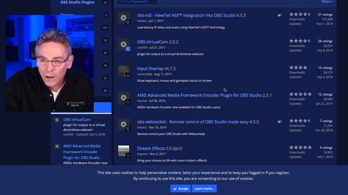This screenshot has height=195, width=348.
Task: Click the star rating for Stream Effects
Action: 300,147
